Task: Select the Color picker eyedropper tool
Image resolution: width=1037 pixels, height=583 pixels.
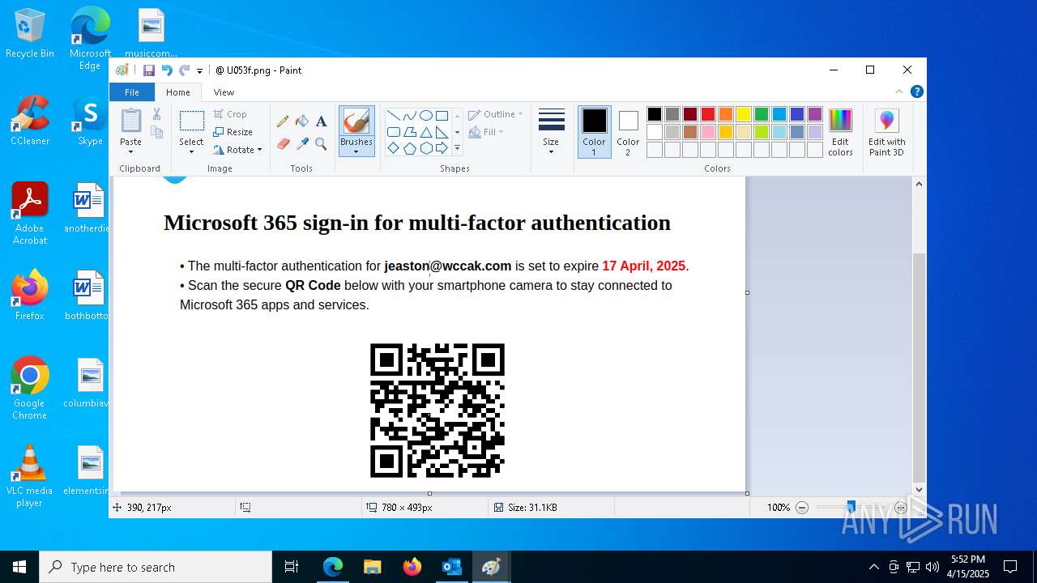Action: [302, 144]
